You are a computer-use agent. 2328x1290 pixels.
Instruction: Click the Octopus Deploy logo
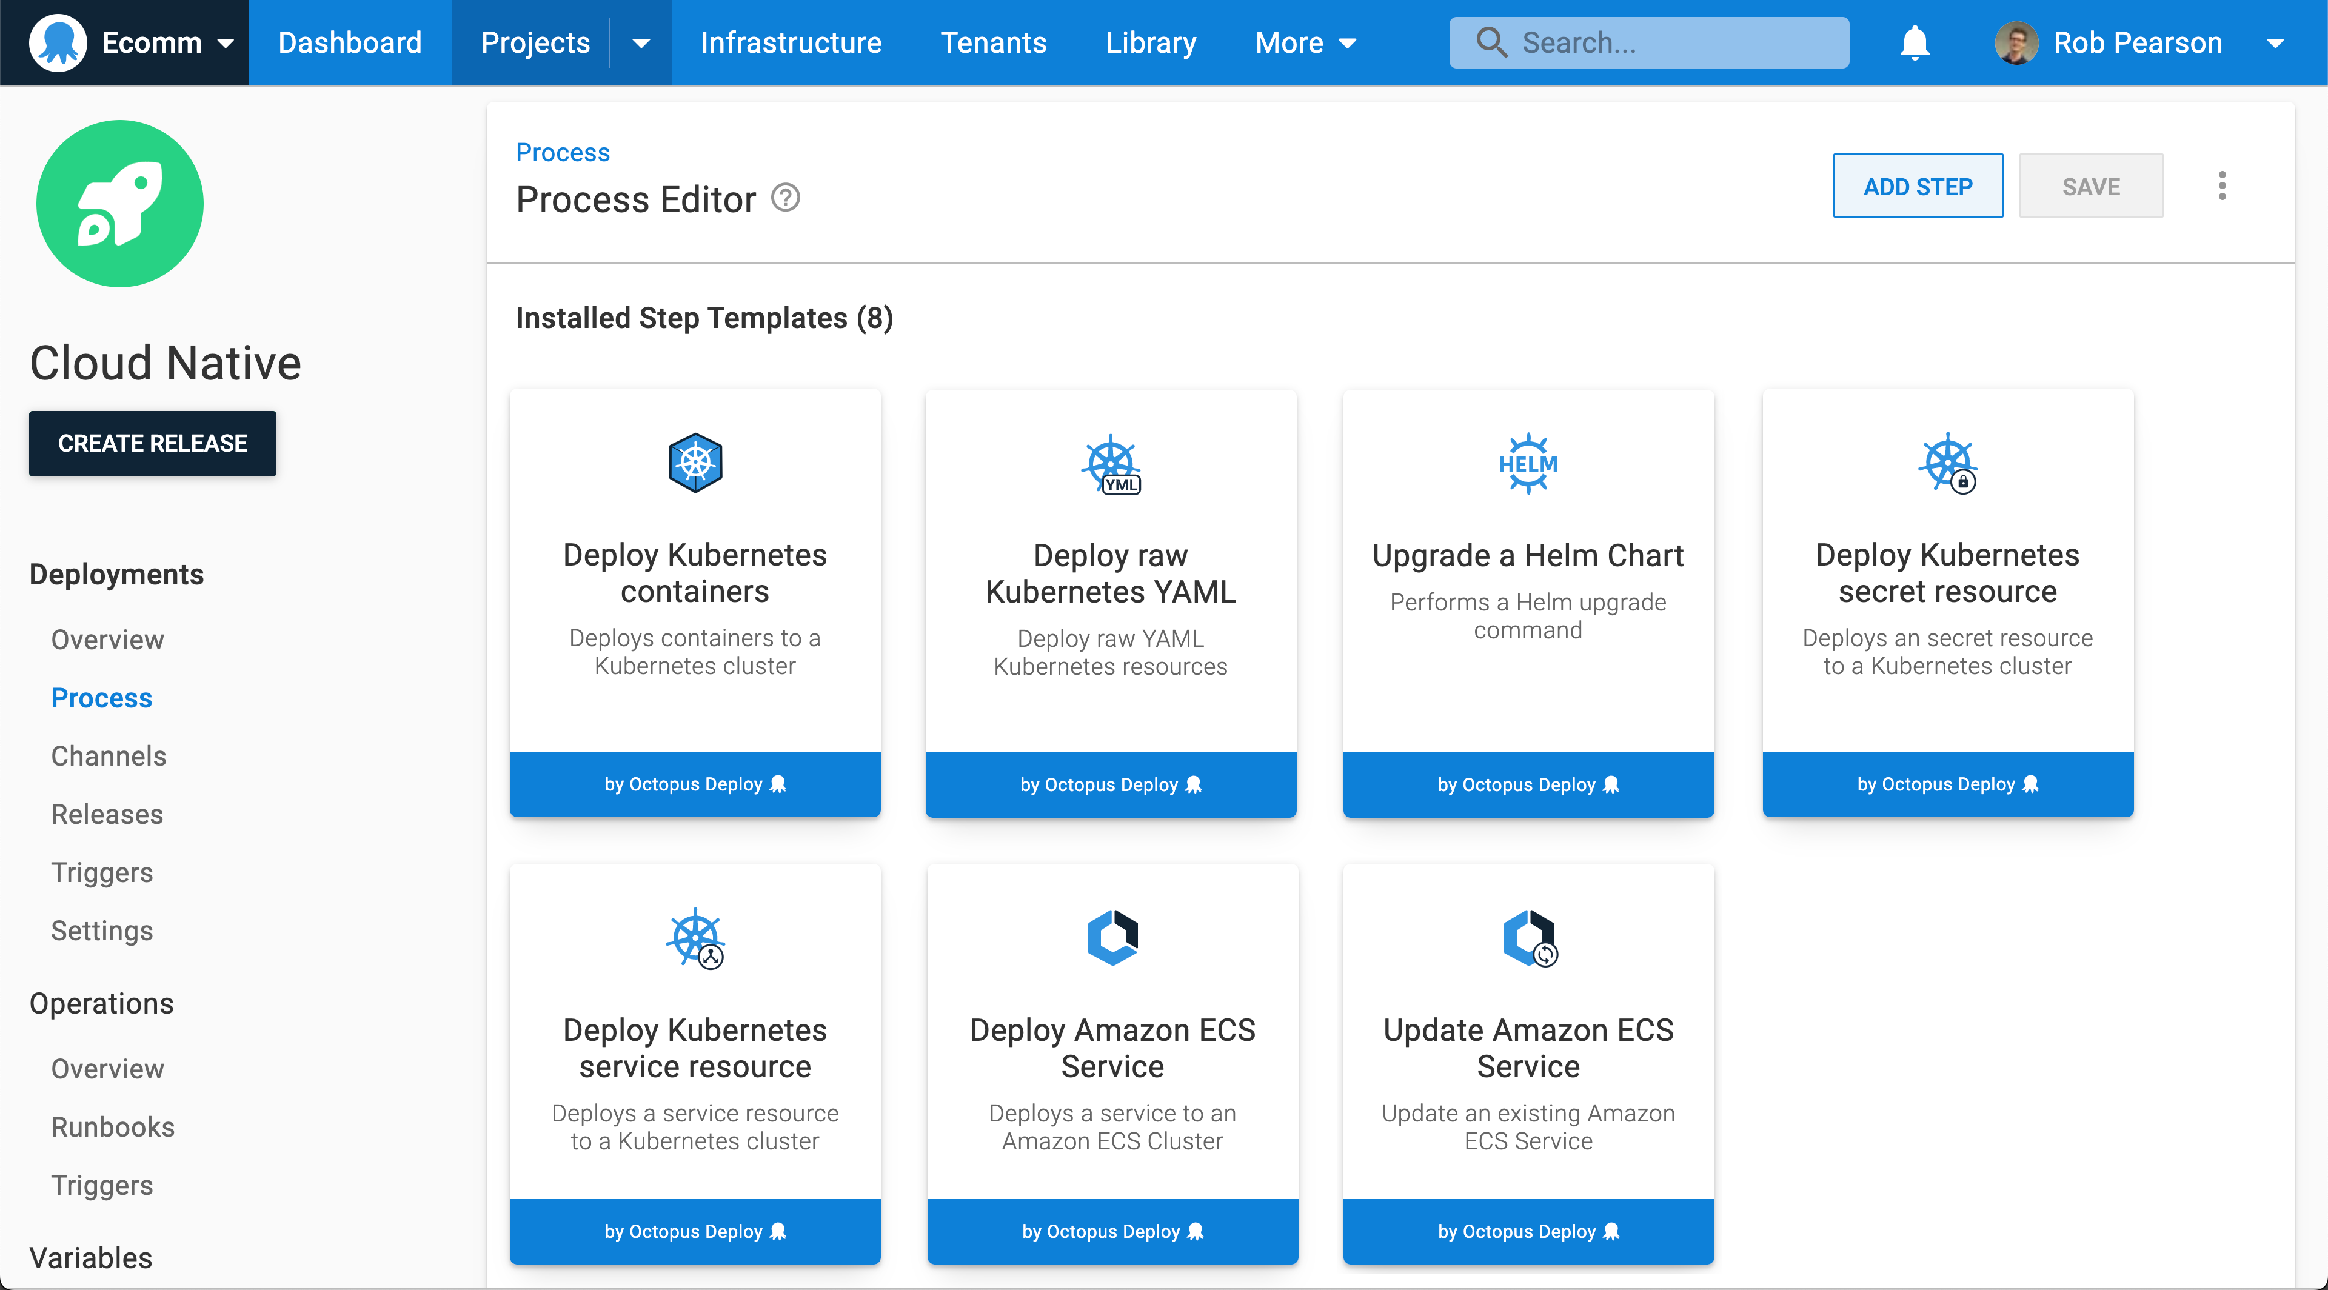tap(58, 42)
